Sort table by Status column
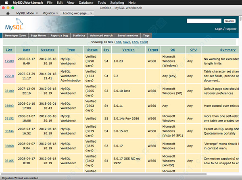242x180 pixels. coord(92,50)
